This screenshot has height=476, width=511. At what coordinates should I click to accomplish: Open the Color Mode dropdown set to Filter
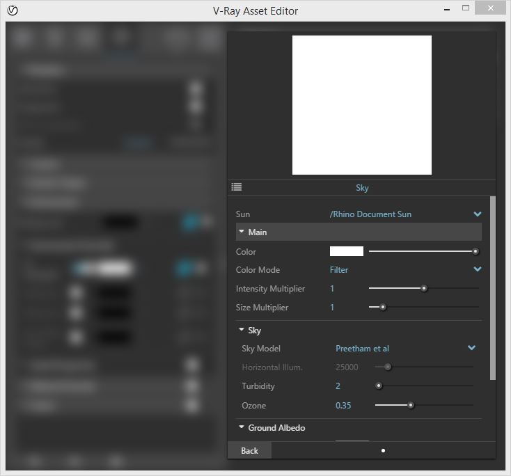pos(405,269)
